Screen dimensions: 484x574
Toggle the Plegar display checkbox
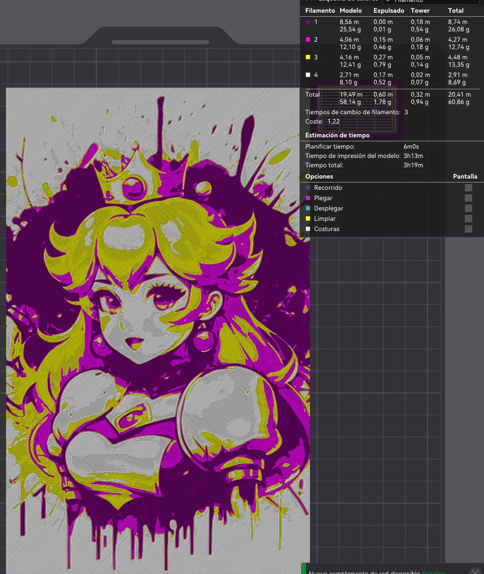pyautogui.click(x=468, y=198)
